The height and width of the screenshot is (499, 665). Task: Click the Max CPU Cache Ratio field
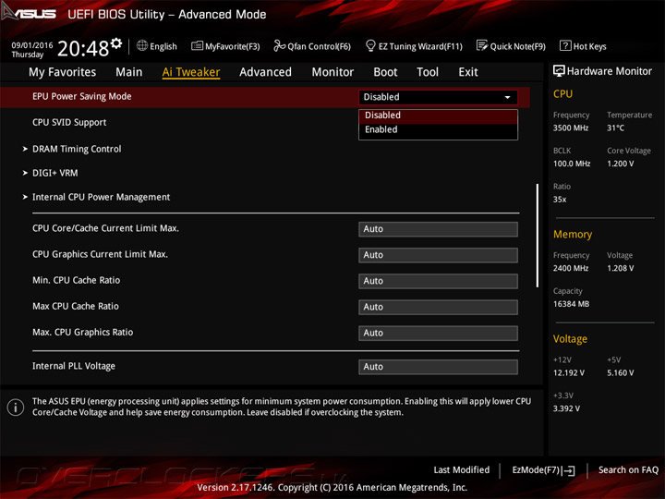click(438, 307)
